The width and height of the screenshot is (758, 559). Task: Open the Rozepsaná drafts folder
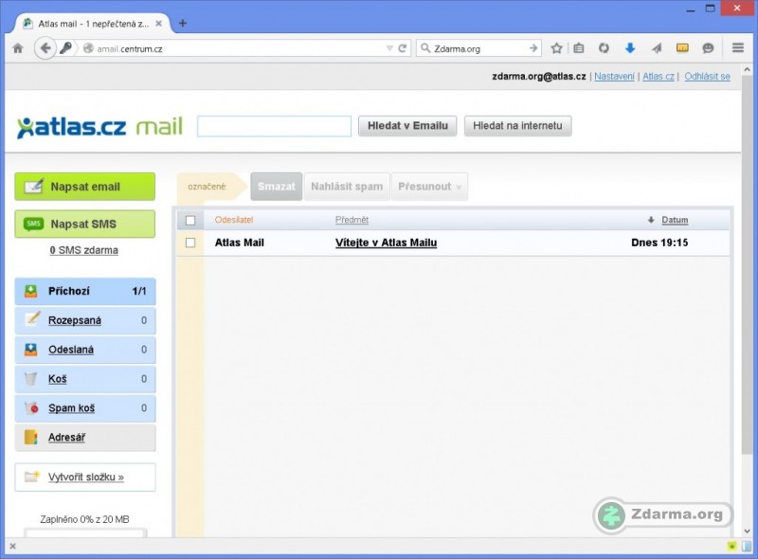[x=85, y=320]
